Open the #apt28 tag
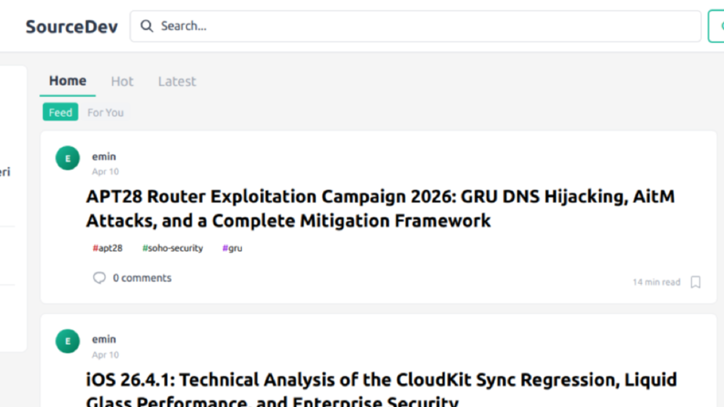Image resolution: width=724 pixels, height=407 pixels. point(108,248)
